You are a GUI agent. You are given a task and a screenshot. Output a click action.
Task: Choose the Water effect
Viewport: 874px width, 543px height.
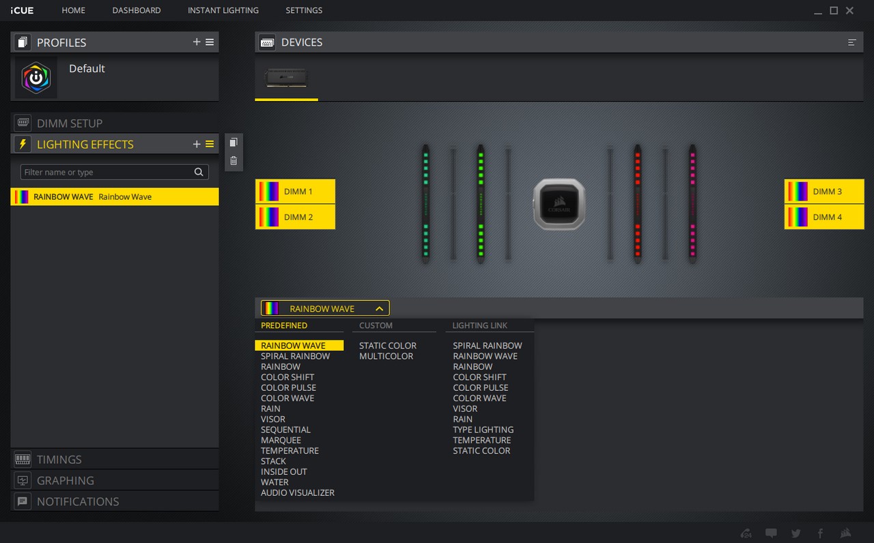[x=274, y=482]
